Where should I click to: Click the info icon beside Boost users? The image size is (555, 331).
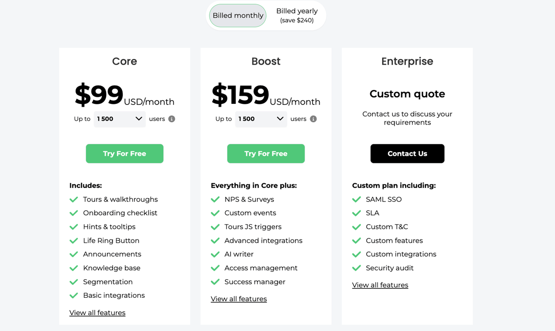coord(313,119)
